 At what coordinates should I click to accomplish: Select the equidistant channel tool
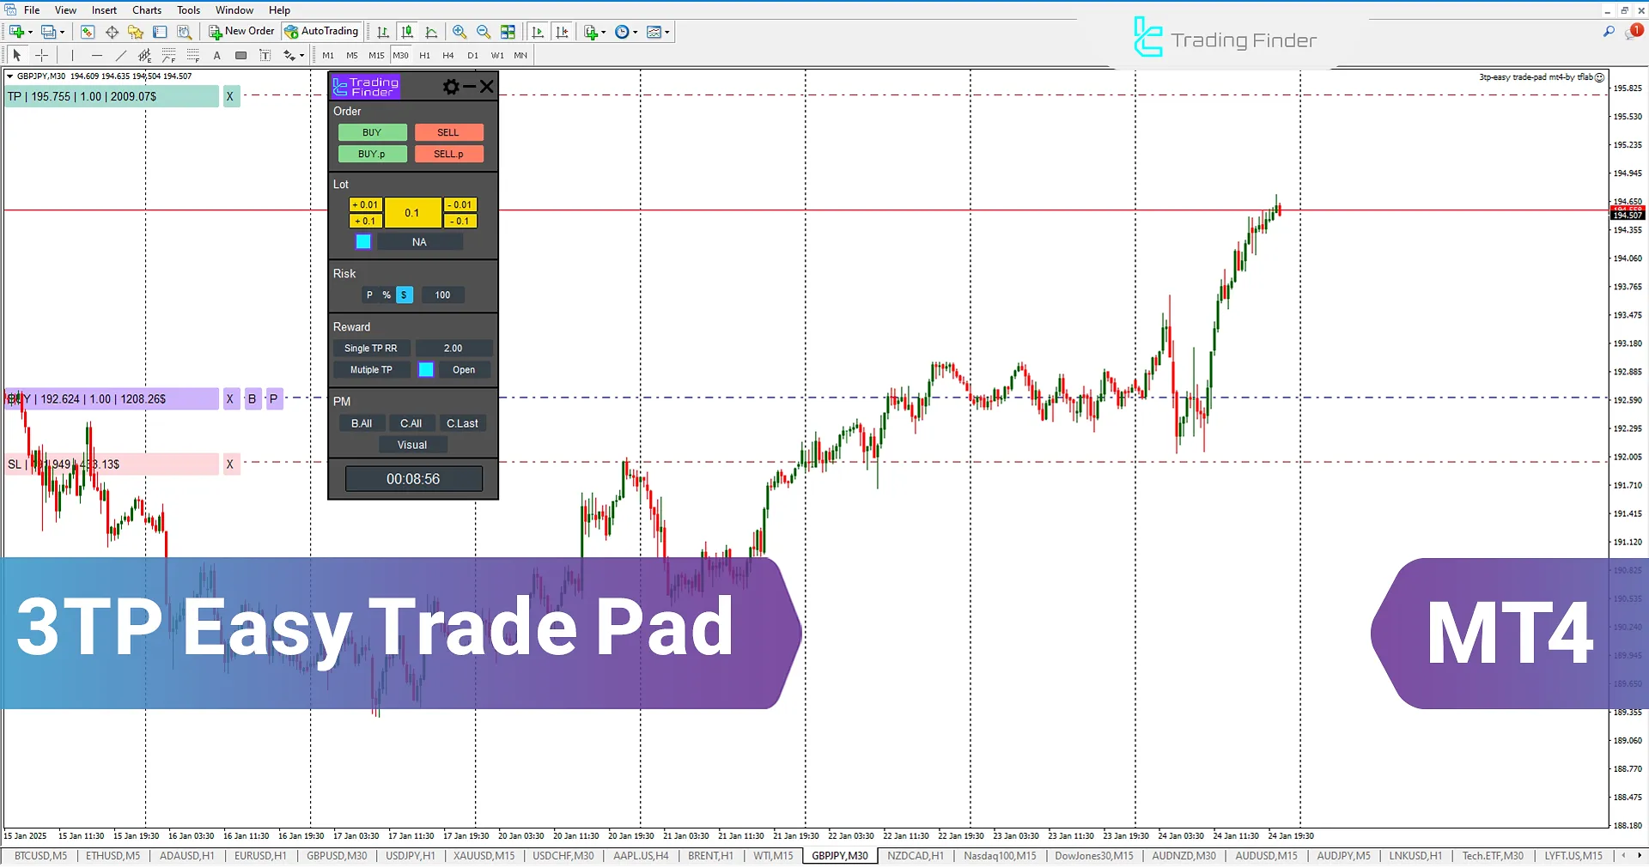(145, 55)
